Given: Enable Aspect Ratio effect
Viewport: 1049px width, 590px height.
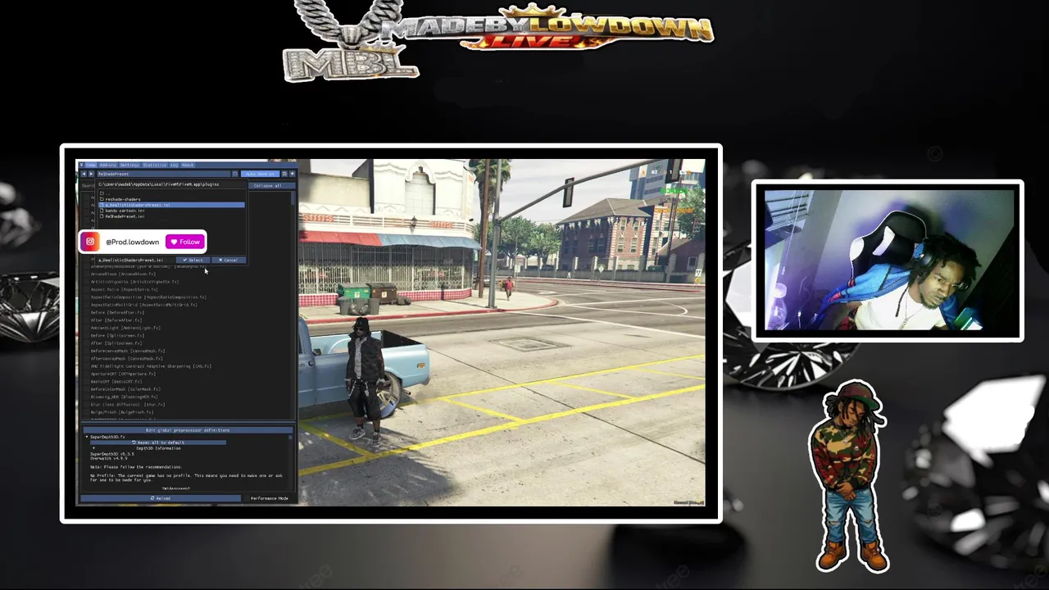Looking at the screenshot, I should [x=125, y=289].
